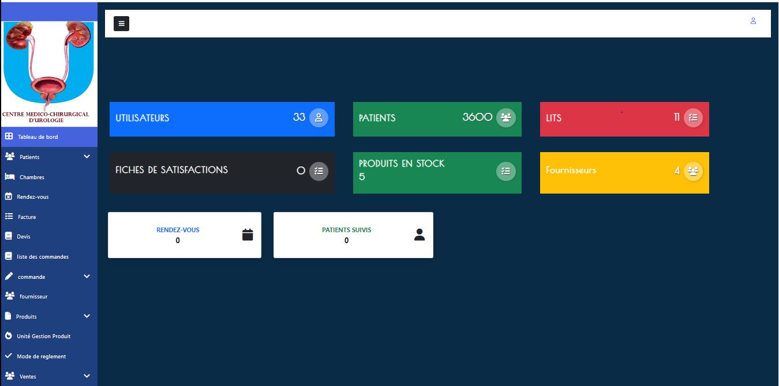Expand the Produits sidebar dropdown
This screenshot has height=386, width=779.
click(x=87, y=316)
